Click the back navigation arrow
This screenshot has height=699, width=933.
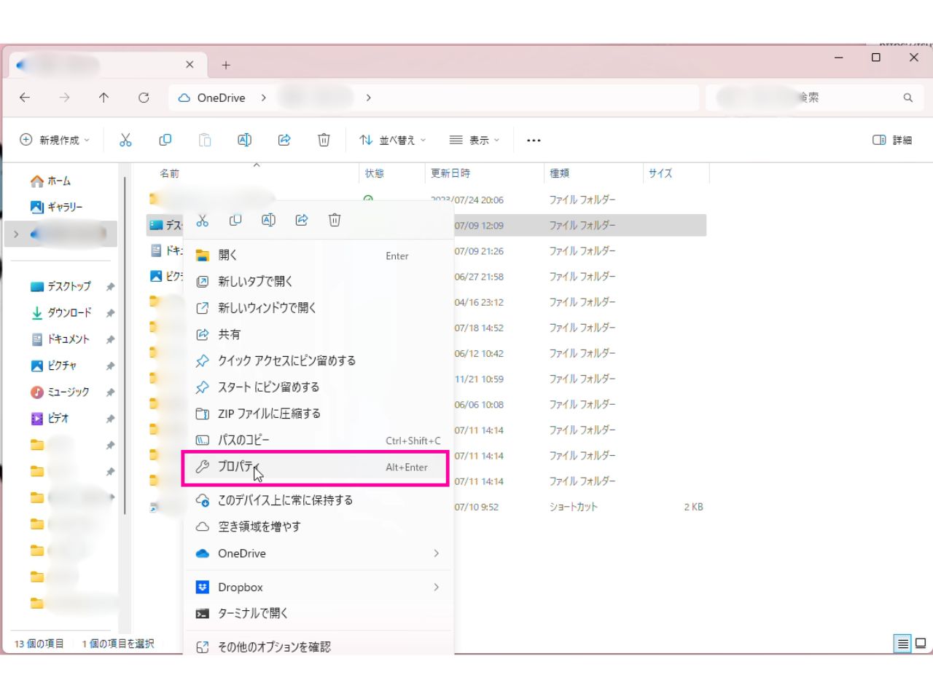click(25, 97)
